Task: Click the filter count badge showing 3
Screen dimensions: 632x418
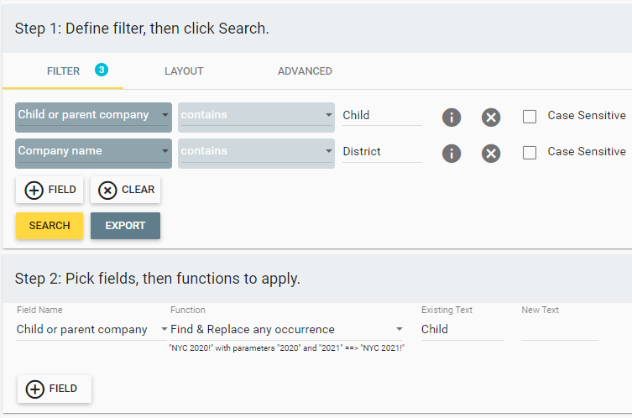Action: coord(102,70)
